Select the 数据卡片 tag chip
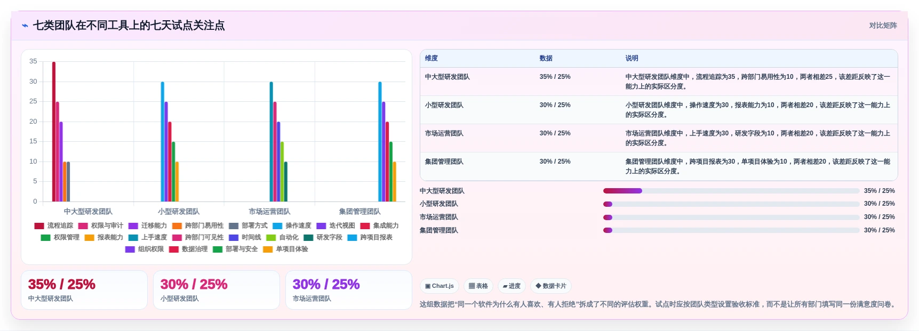Image resolution: width=919 pixels, height=331 pixels. point(551,286)
